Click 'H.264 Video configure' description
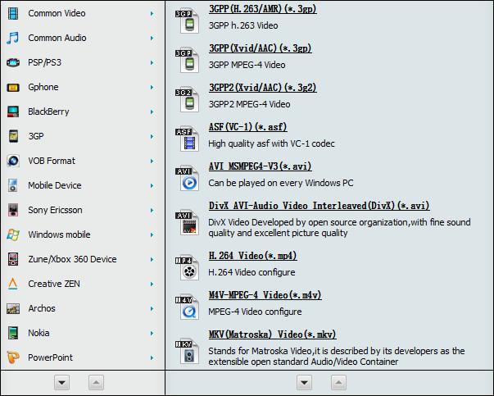The width and height of the screenshot is (494, 396). [252, 272]
